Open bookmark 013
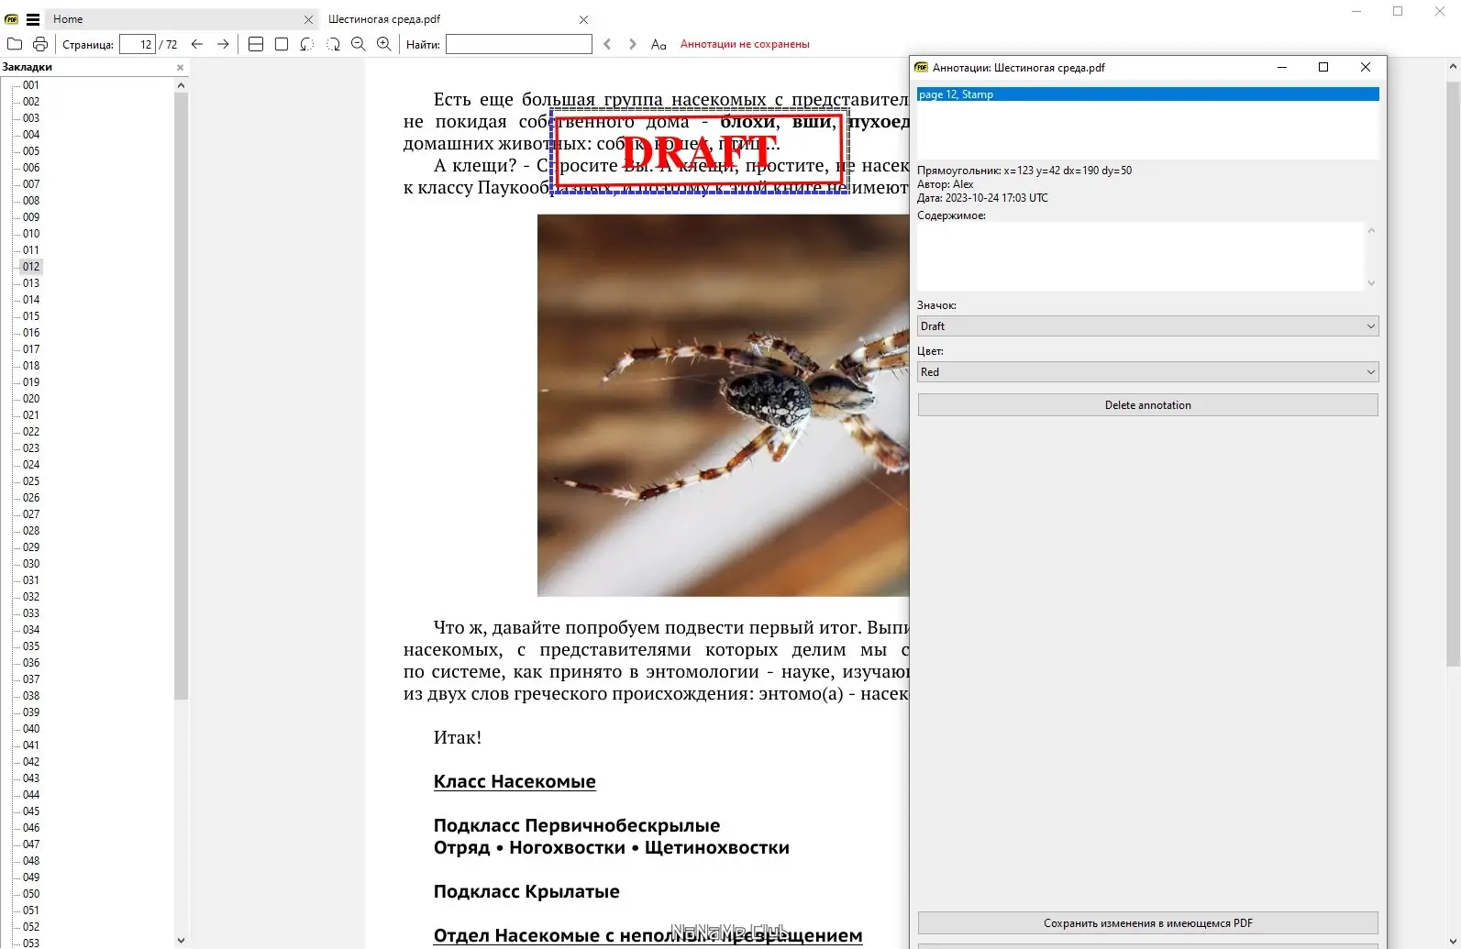Viewport: 1461px width, 949px height. point(31,283)
